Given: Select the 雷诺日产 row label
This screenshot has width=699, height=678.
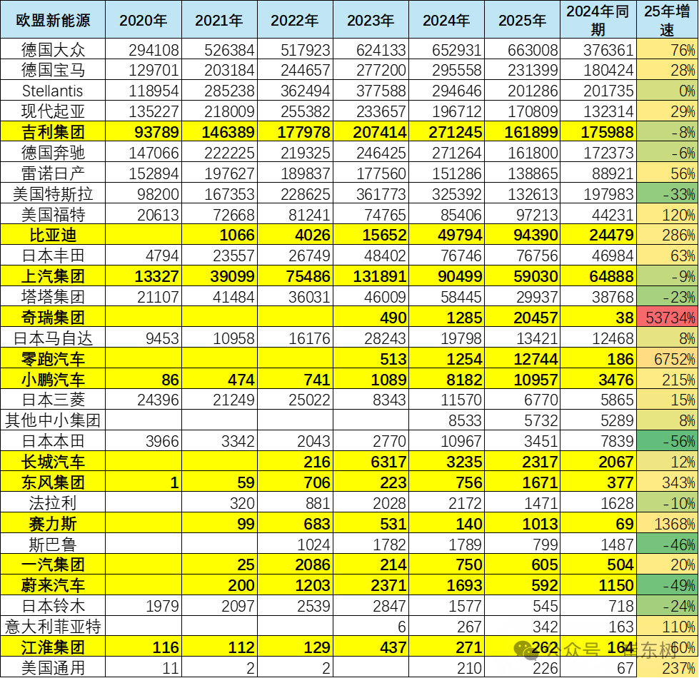Looking at the screenshot, I should [53, 173].
